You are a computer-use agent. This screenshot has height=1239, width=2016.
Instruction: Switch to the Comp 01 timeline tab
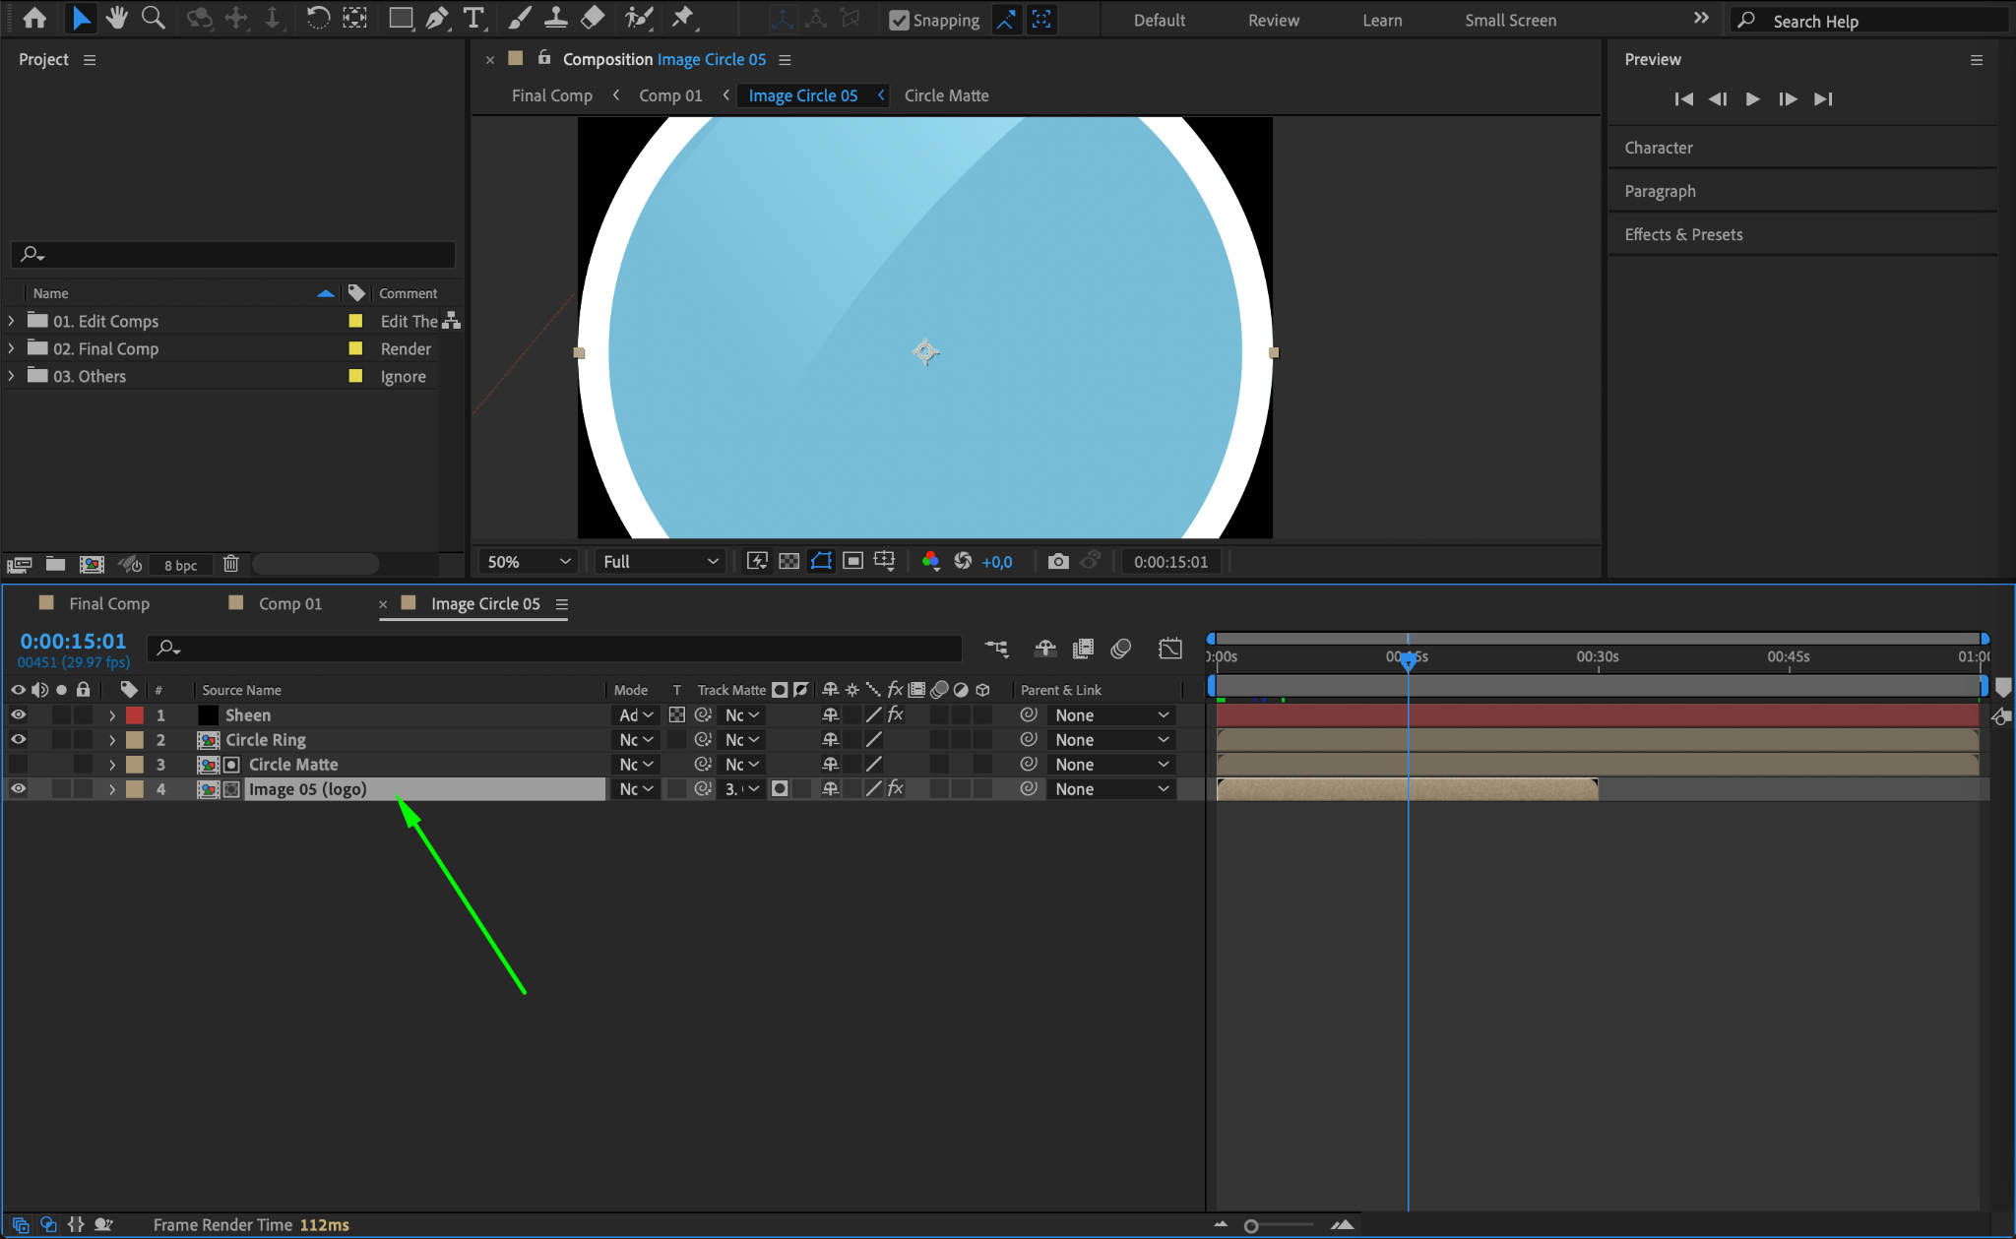(x=289, y=603)
